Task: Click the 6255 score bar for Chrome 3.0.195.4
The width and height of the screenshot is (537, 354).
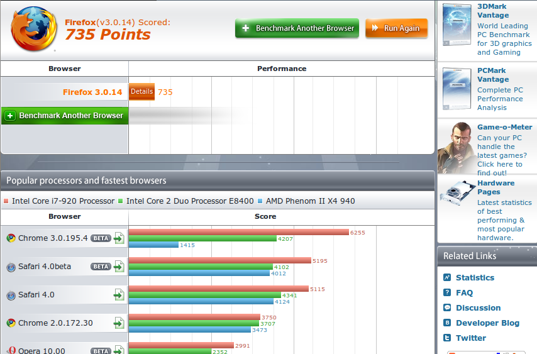Action: point(239,232)
